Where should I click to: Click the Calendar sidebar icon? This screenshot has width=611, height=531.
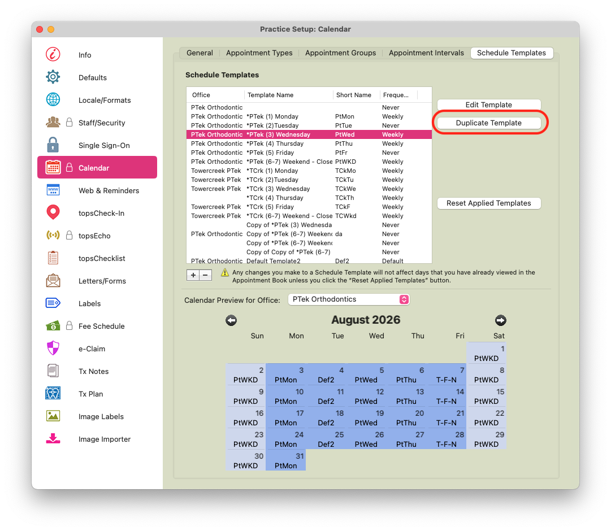(x=53, y=168)
